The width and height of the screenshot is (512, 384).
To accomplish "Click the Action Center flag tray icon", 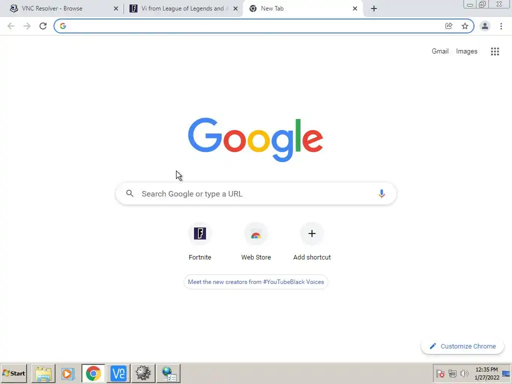I will coord(440,373).
